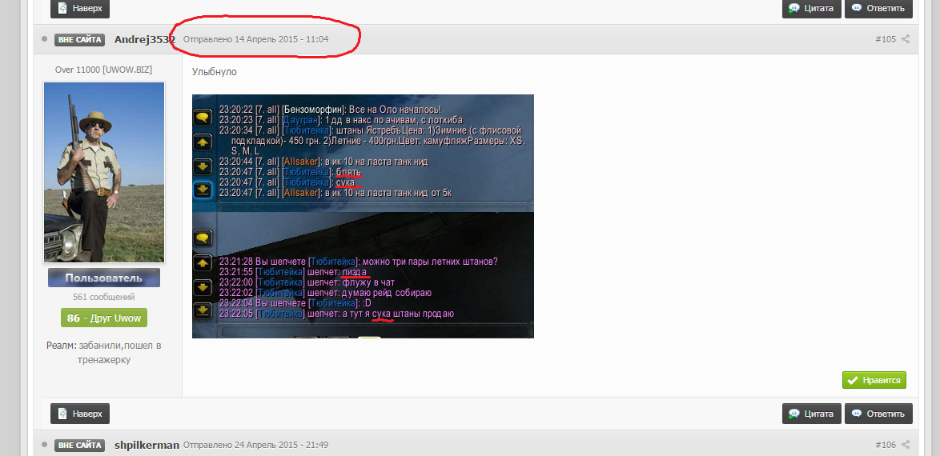Viewport: 940px width, 456px height.
Task: Like the post with the Нравится button
Action: click(x=874, y=380)
